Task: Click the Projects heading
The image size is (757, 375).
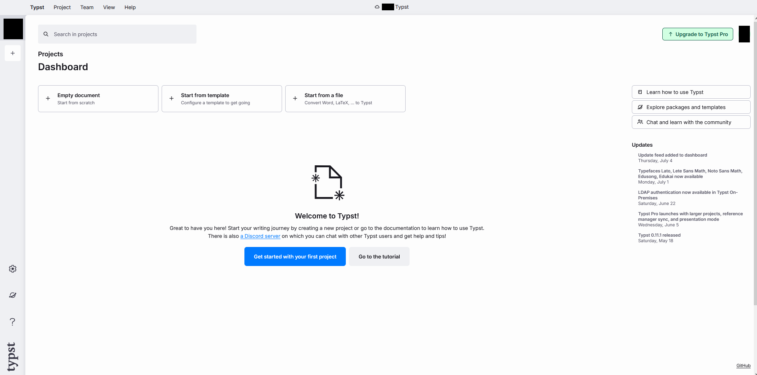Action: [x=50, y=54]
